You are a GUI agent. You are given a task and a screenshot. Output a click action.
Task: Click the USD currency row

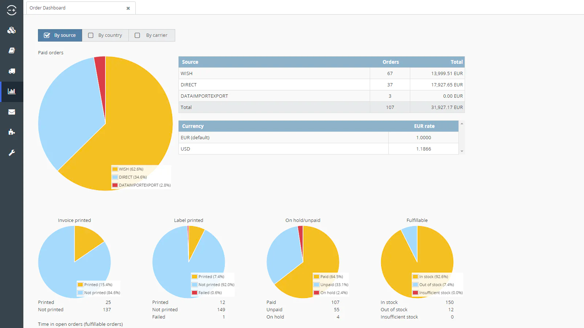point(319,149)
